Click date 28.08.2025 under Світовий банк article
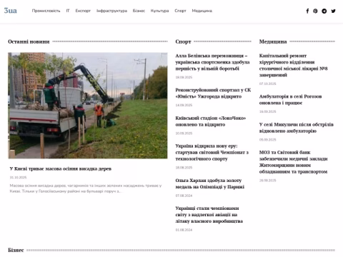343x257 pixels. [x=268, y=181]
